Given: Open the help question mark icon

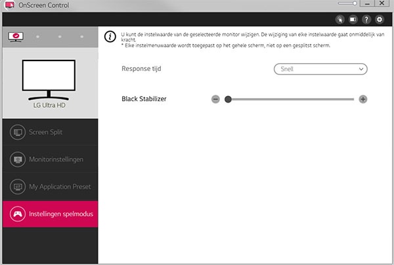Looking at the screenshot, I should point(366,19).
